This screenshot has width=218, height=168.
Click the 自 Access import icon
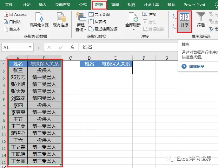6,15
